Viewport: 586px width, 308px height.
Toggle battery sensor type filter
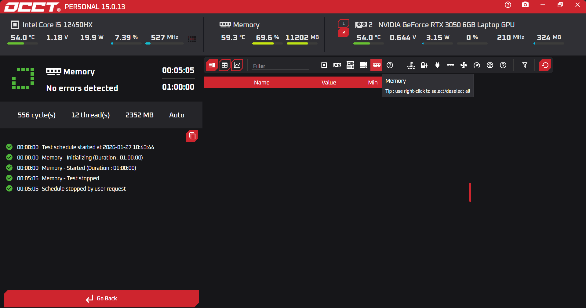tap(424, 65)
